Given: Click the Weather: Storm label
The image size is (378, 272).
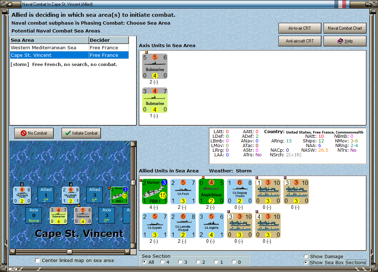Looking at the screenshot, I should tap(230, 171).
